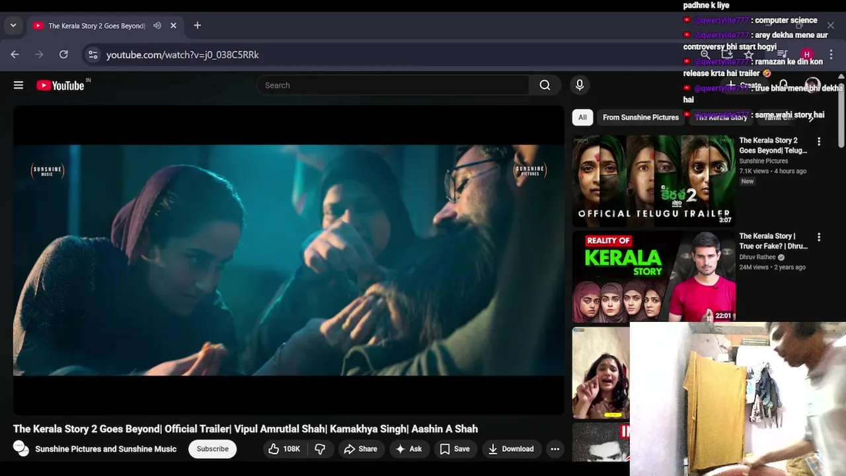846x476 pixels.
Task: Open a new browser tab
Action: point(197,26)
